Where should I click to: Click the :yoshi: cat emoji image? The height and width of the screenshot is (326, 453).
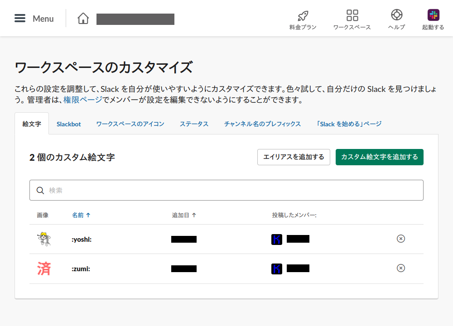click(44, 239)
